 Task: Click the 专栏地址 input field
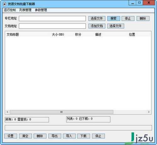(52, 19)
